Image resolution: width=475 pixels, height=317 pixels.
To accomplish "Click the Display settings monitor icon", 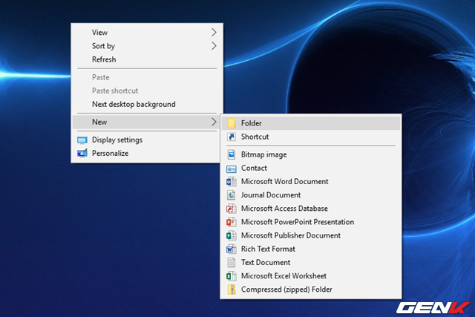I will [x=82, y=140].
